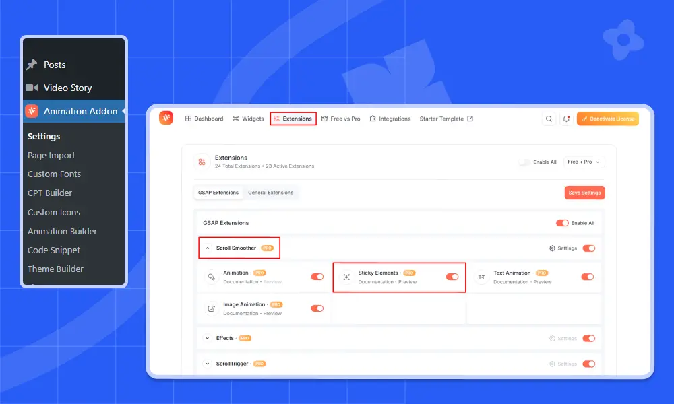This screenshot has width=674, height=404.
Task: Toggle the Enable All switch for GSAP Extensions
Action: [563, 223]
